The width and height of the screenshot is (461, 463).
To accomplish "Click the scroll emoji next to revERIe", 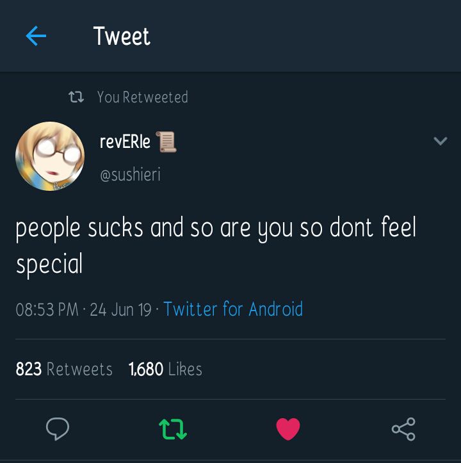I will click(x=166, y=142).
